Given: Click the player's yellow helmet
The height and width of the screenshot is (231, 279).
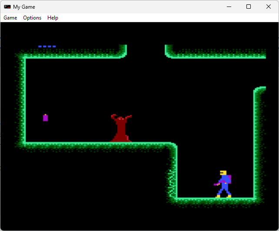Looking at the screenshot, I should click(223, 173).
